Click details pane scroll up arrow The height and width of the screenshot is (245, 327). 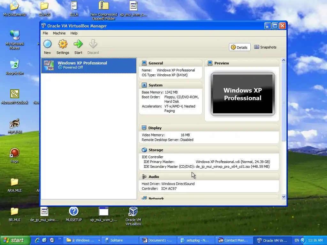pos(284,60)
